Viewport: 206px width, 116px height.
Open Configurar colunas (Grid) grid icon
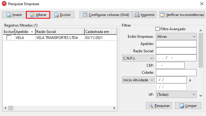(85, 15)
